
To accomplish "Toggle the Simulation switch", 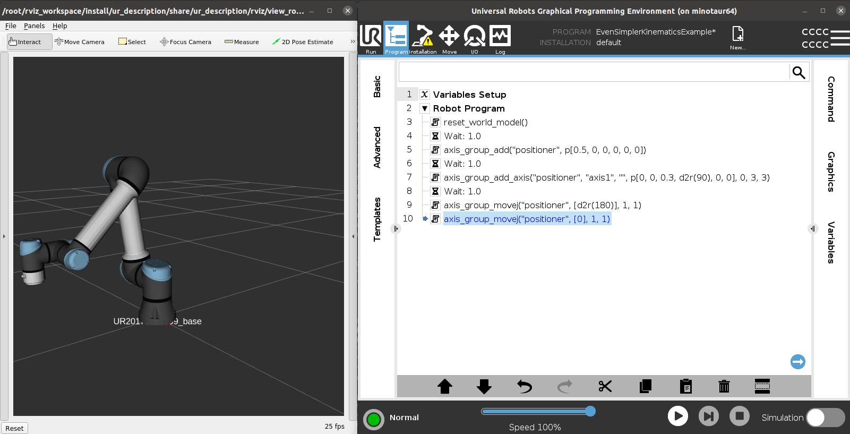I will click(825, 418).
